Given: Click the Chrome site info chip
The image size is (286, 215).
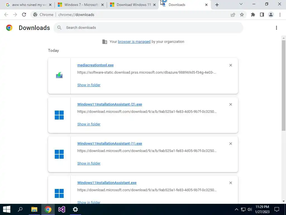Looking at the screenshot, I should [43, 15].
